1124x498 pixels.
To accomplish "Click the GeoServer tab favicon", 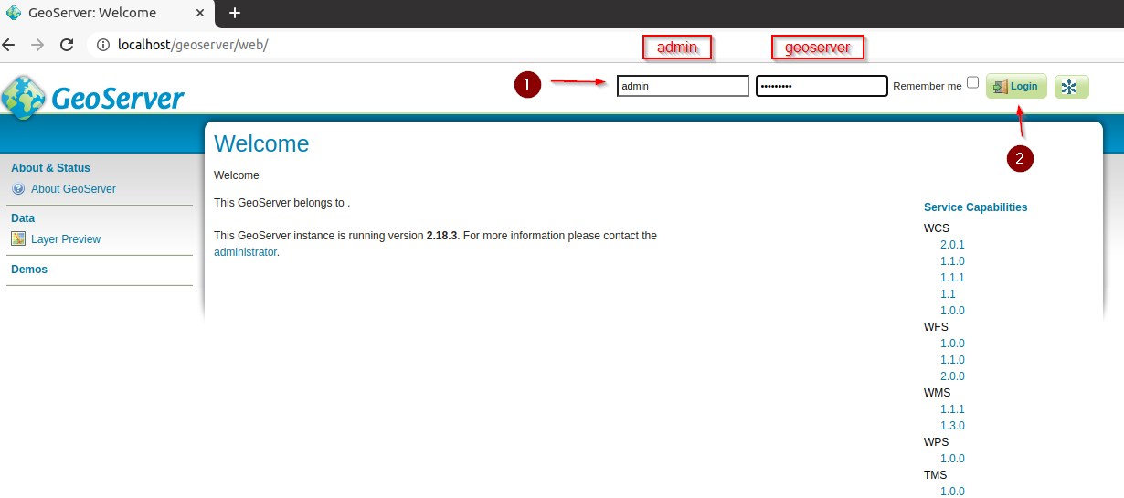I will click(x=14, y=13).
